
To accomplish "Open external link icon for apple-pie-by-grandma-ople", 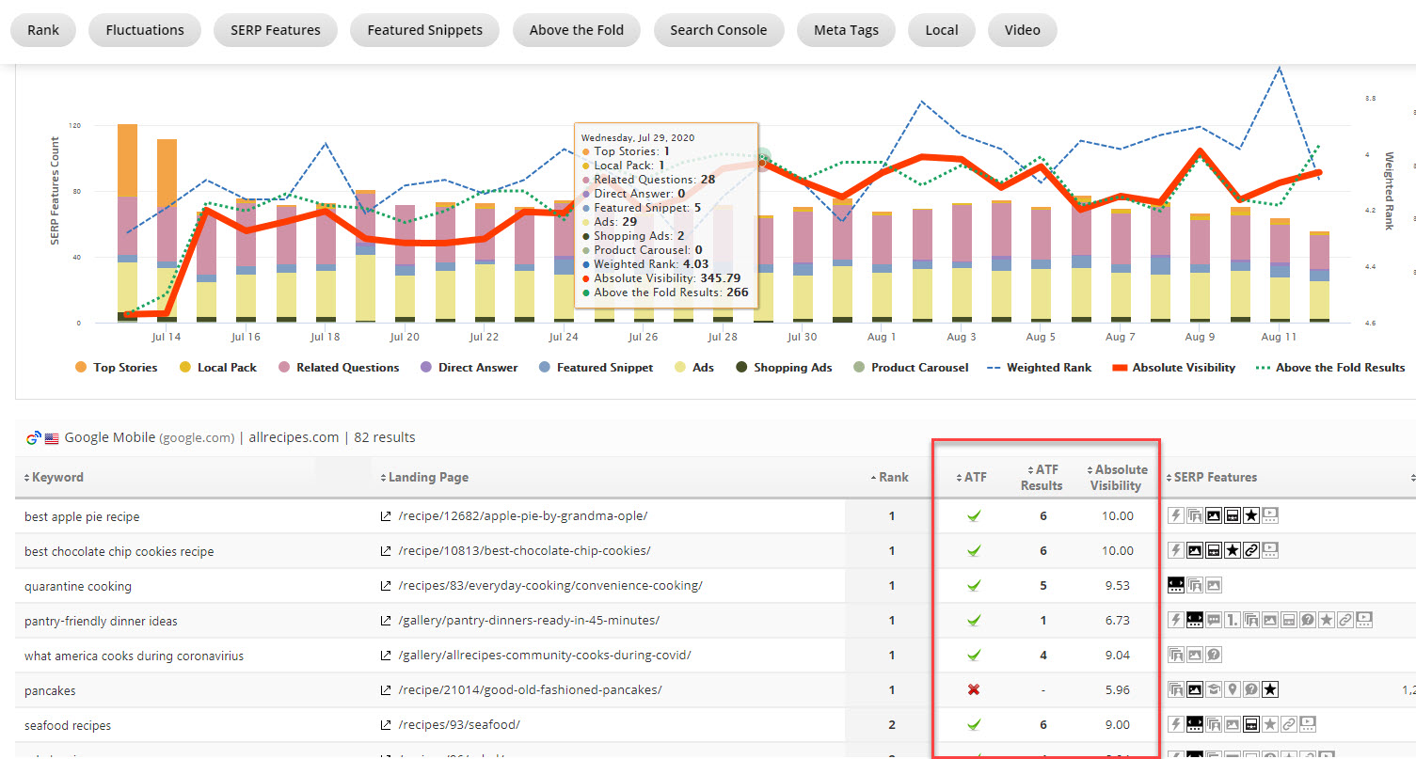I will click(x=385, y=516).
